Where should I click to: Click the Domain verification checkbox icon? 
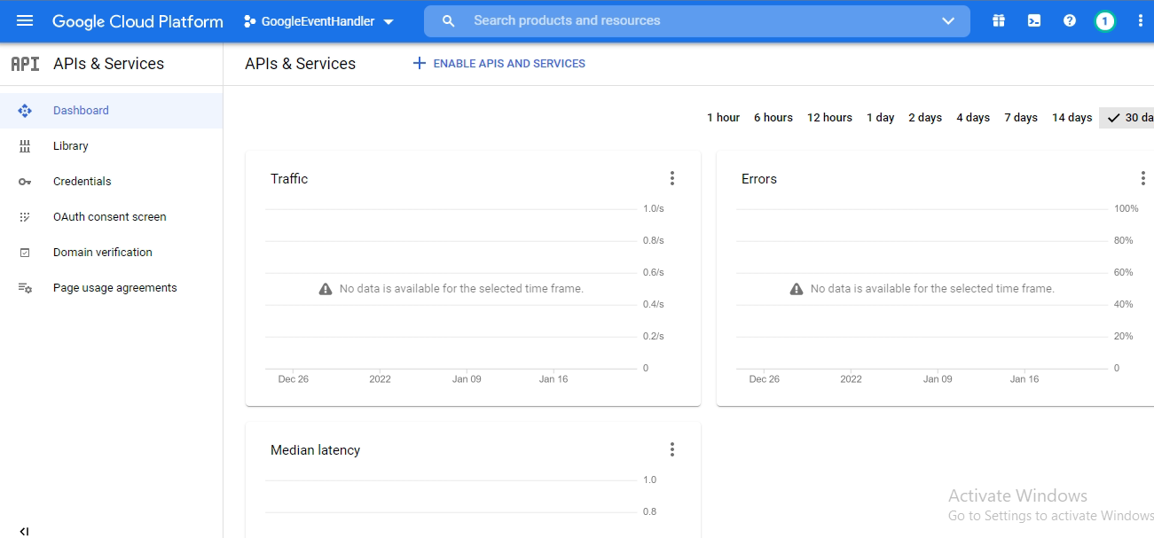(25, 253)
